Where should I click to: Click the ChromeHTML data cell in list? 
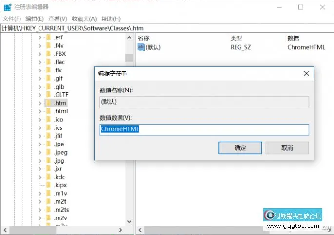[306, 47]
